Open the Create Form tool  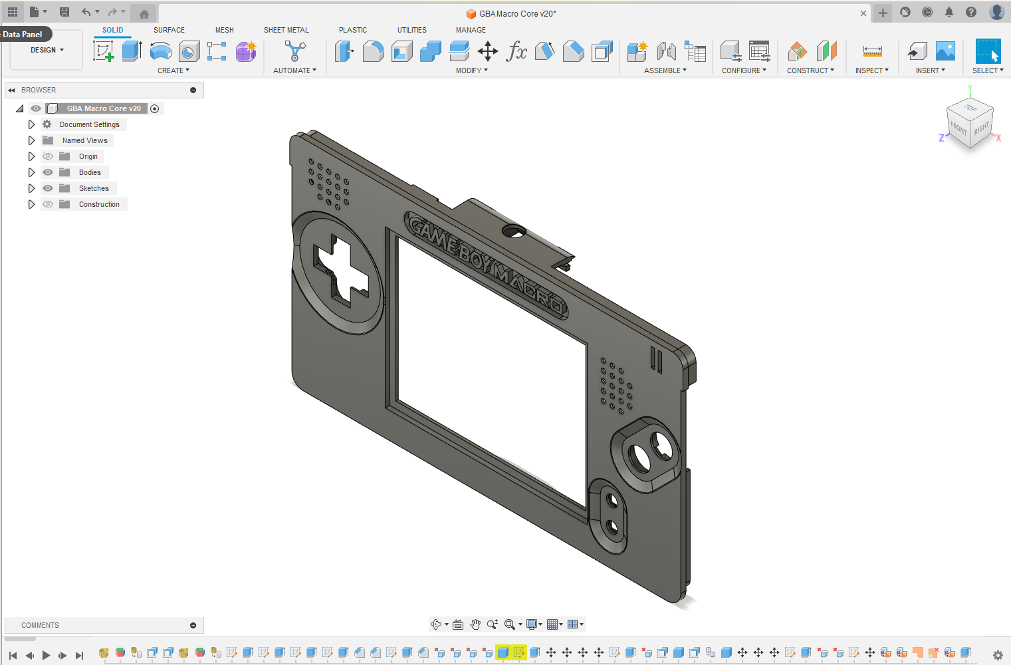pyautogui.click(x=246, y=51)
